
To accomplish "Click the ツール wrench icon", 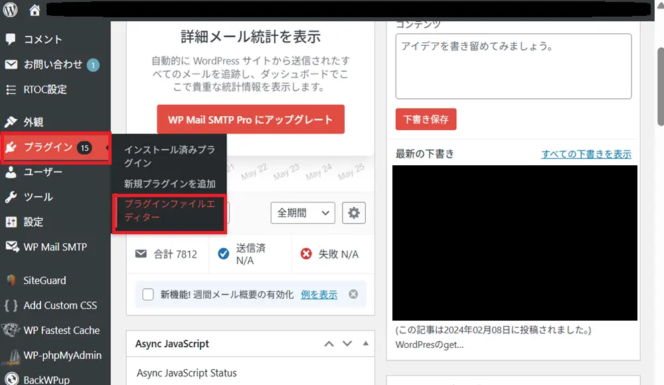I will click(11, 197).
